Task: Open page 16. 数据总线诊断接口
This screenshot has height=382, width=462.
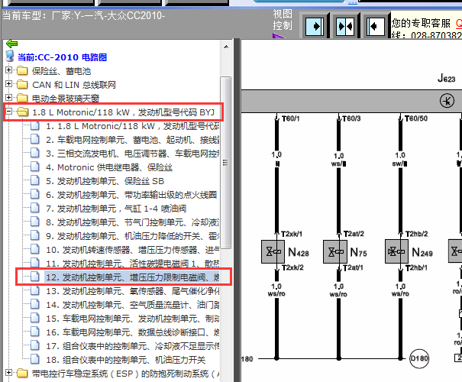Action: 133,332
